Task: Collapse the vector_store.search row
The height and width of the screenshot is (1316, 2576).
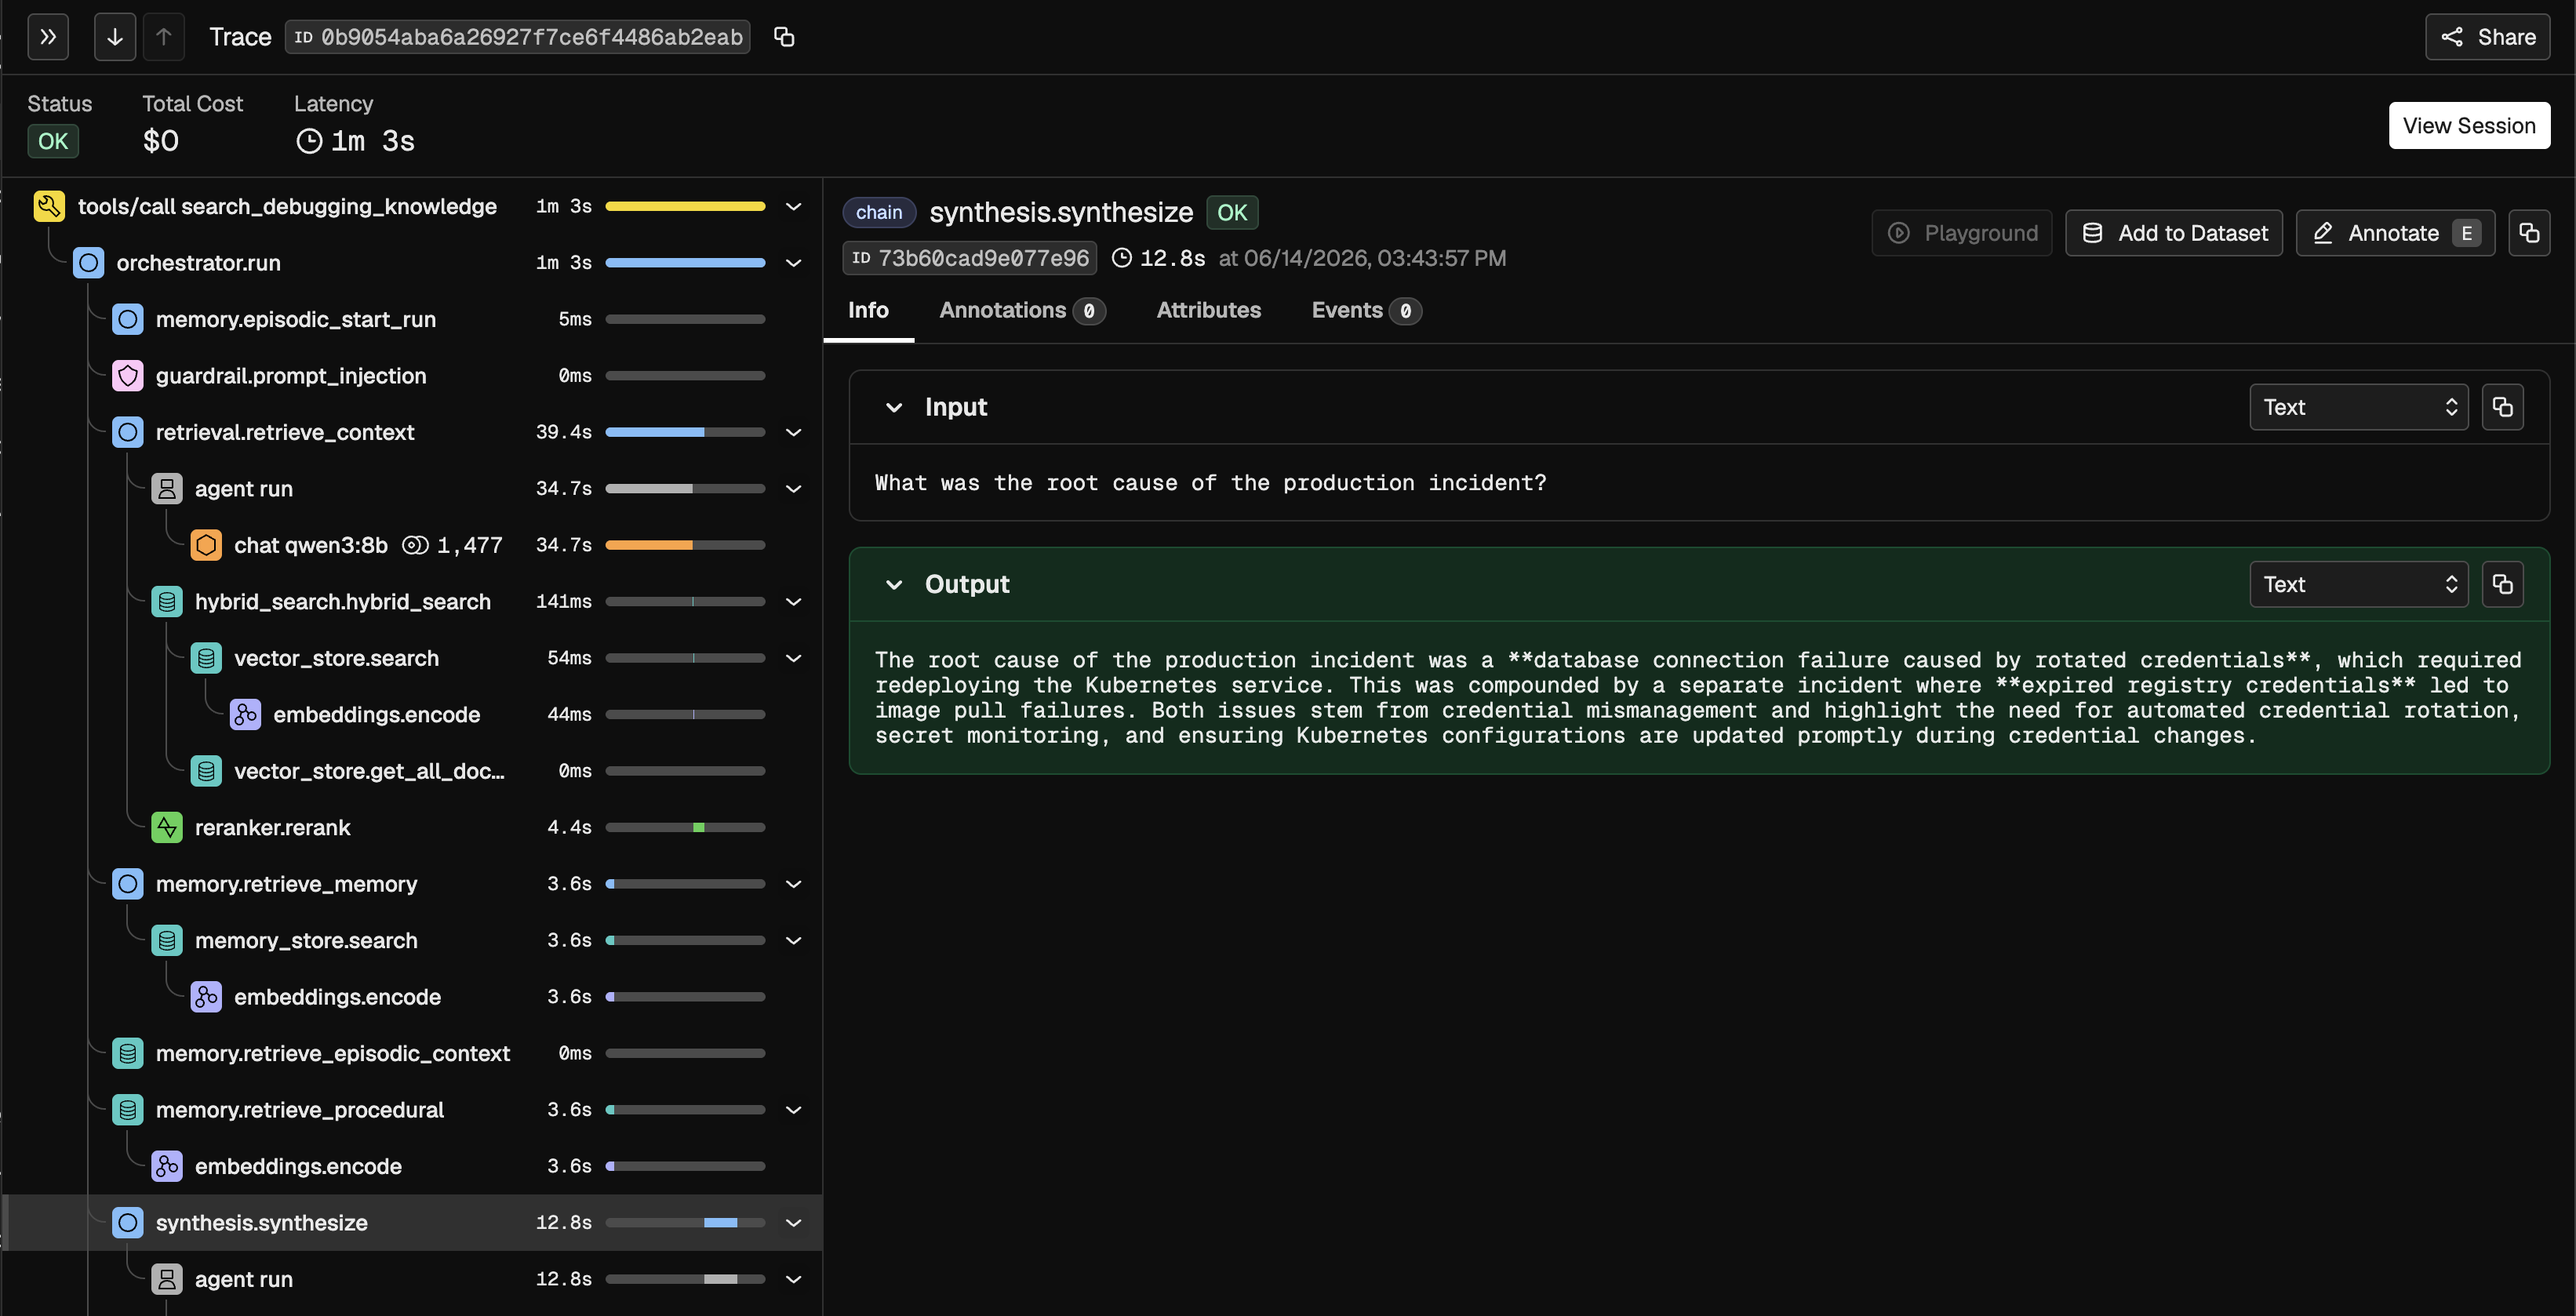Action: pos(793,658)
